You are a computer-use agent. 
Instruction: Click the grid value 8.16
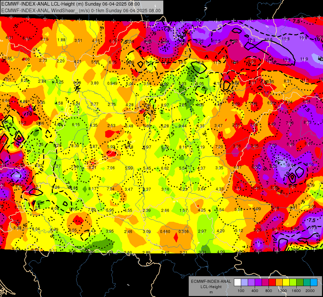coord(183,147)
